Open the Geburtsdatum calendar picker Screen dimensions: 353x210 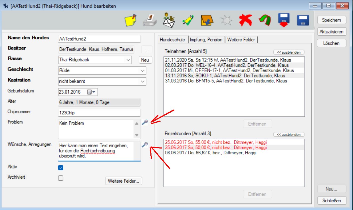pos(91,92)
